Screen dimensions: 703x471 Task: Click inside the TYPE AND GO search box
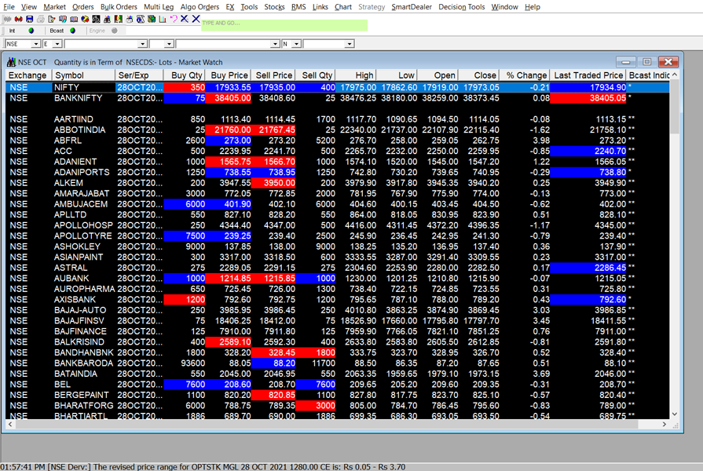275,24
